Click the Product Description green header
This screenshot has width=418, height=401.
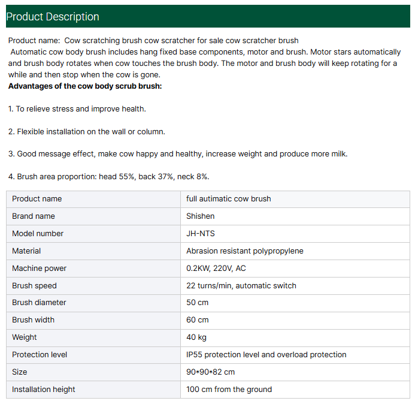point(208,16)
